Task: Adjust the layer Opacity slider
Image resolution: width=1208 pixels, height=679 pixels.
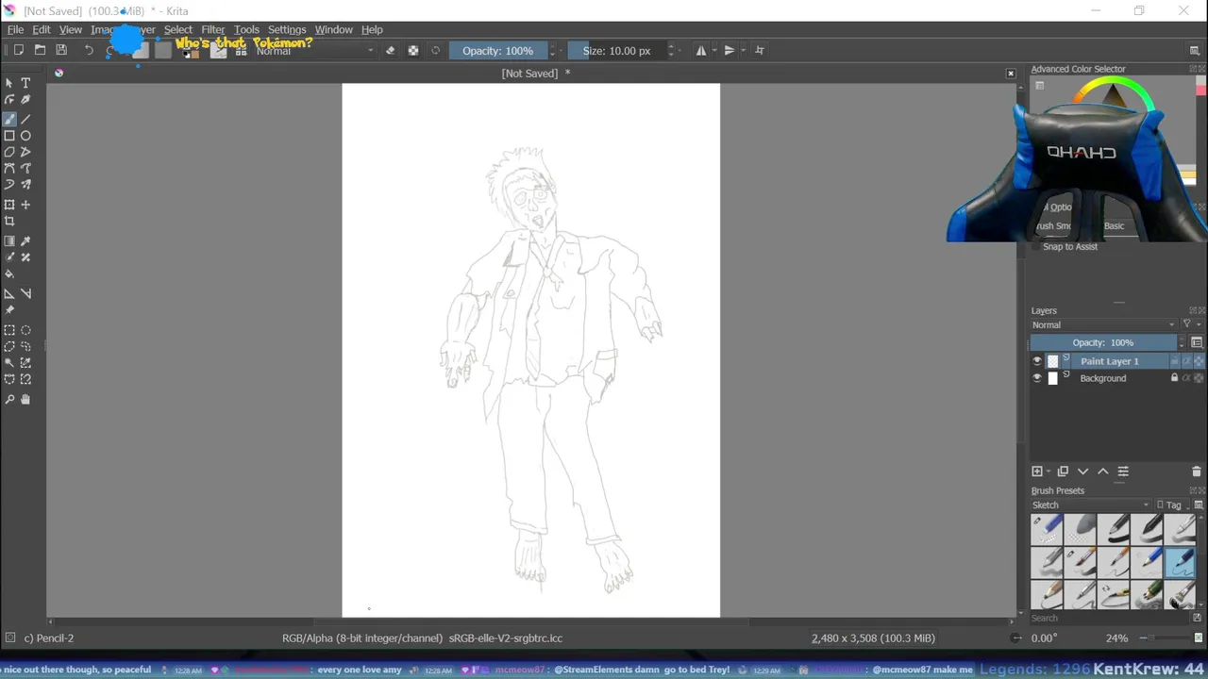Action: pyautogui.click(x=1104, y=342)
